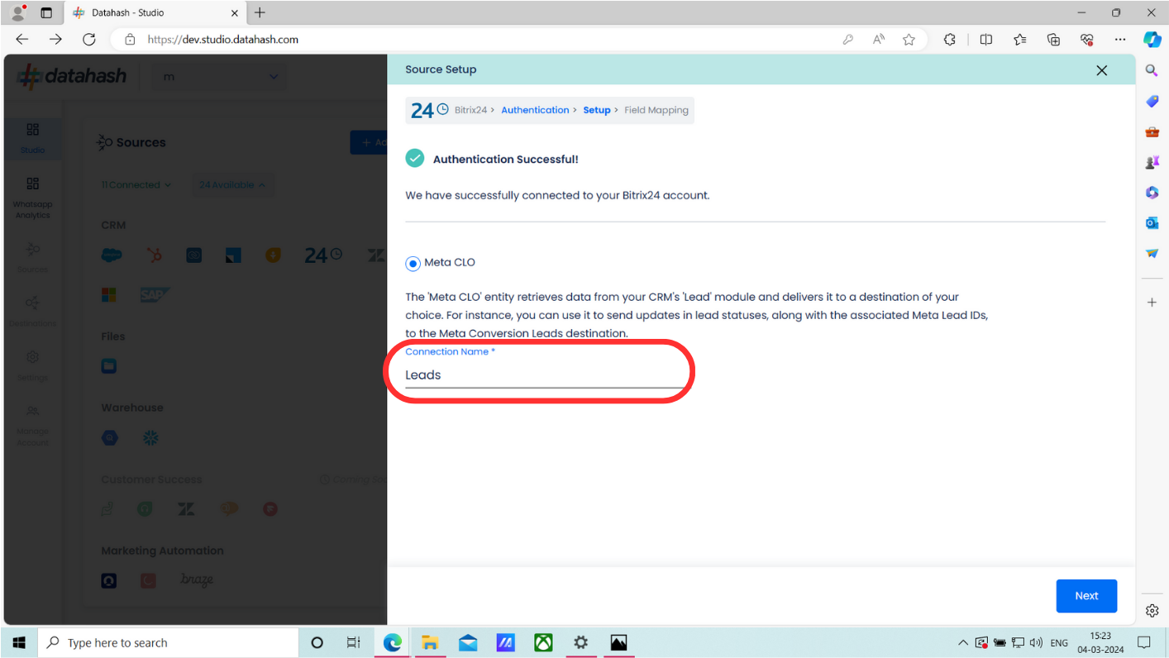Screen dimensions: 1169x658
Task: Open sidebar Tools briefcase icon
Action: coord(1152,131)
